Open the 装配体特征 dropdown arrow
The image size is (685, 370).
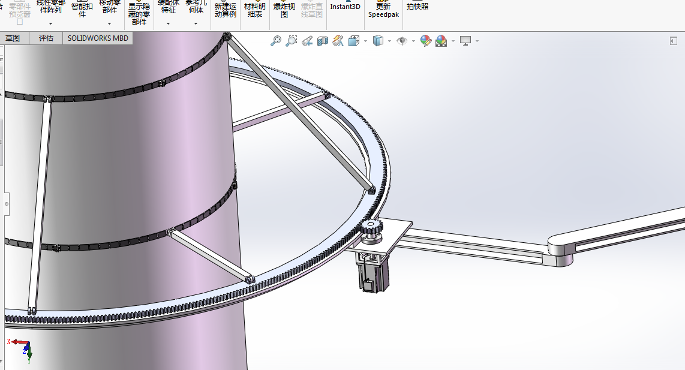point(168,24)
